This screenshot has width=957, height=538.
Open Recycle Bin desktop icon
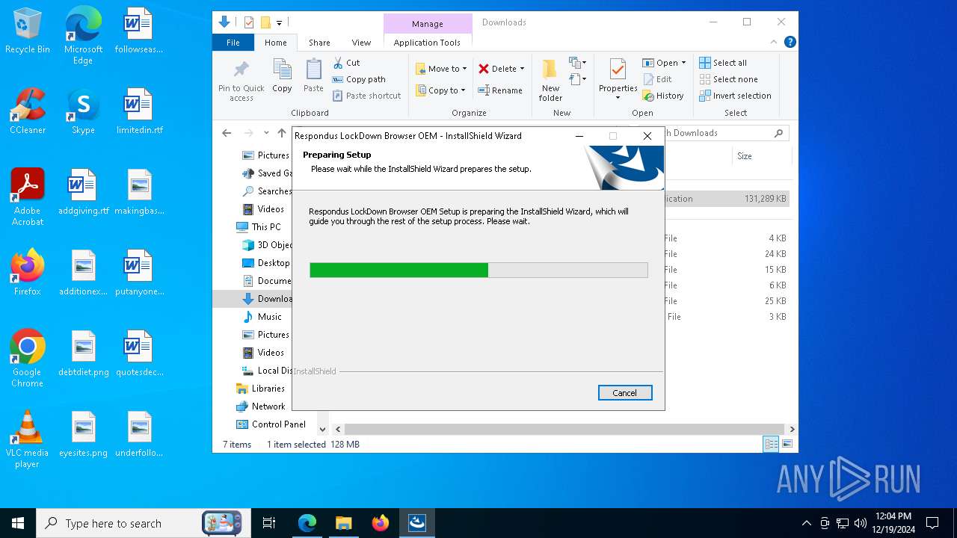(28, 31)
